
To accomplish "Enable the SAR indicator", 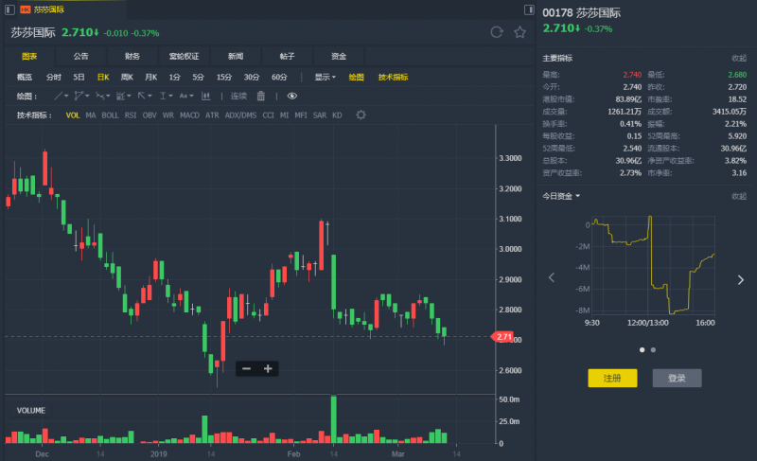I will [320, 115].
